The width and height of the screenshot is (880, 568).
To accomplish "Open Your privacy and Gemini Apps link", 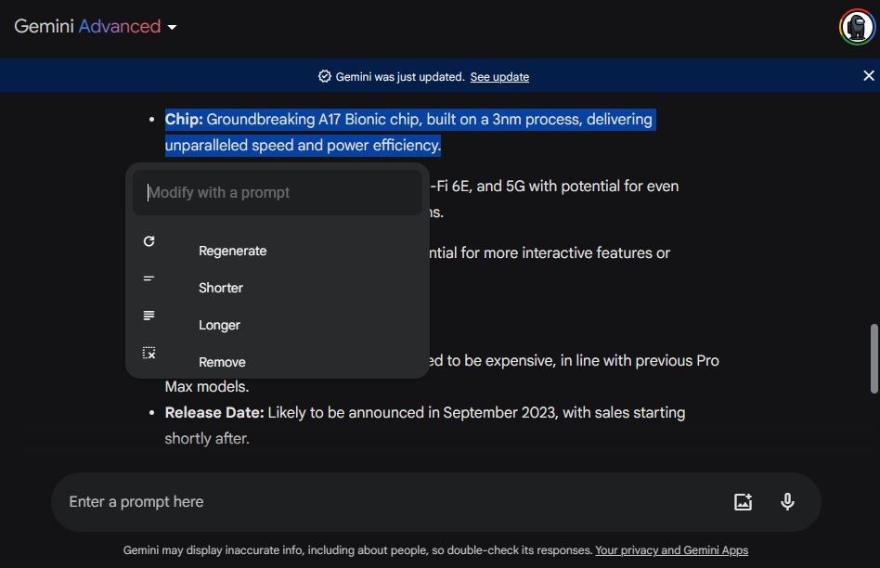I will coord(671,550).
